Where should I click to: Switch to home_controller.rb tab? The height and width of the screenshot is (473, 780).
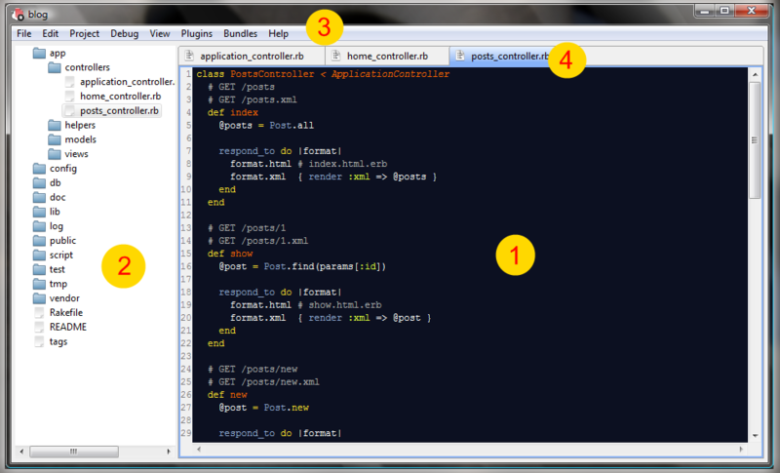pyautogui.click(x=387, y=56)
